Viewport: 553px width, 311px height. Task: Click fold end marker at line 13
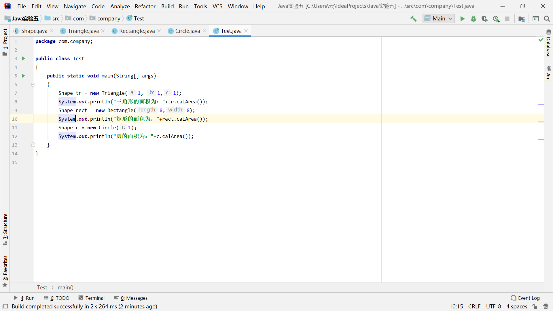33,145
